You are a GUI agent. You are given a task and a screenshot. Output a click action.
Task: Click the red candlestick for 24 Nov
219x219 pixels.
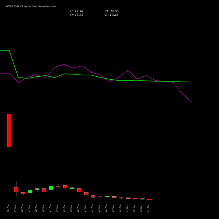pyautogui.click(x=93, y=196)
